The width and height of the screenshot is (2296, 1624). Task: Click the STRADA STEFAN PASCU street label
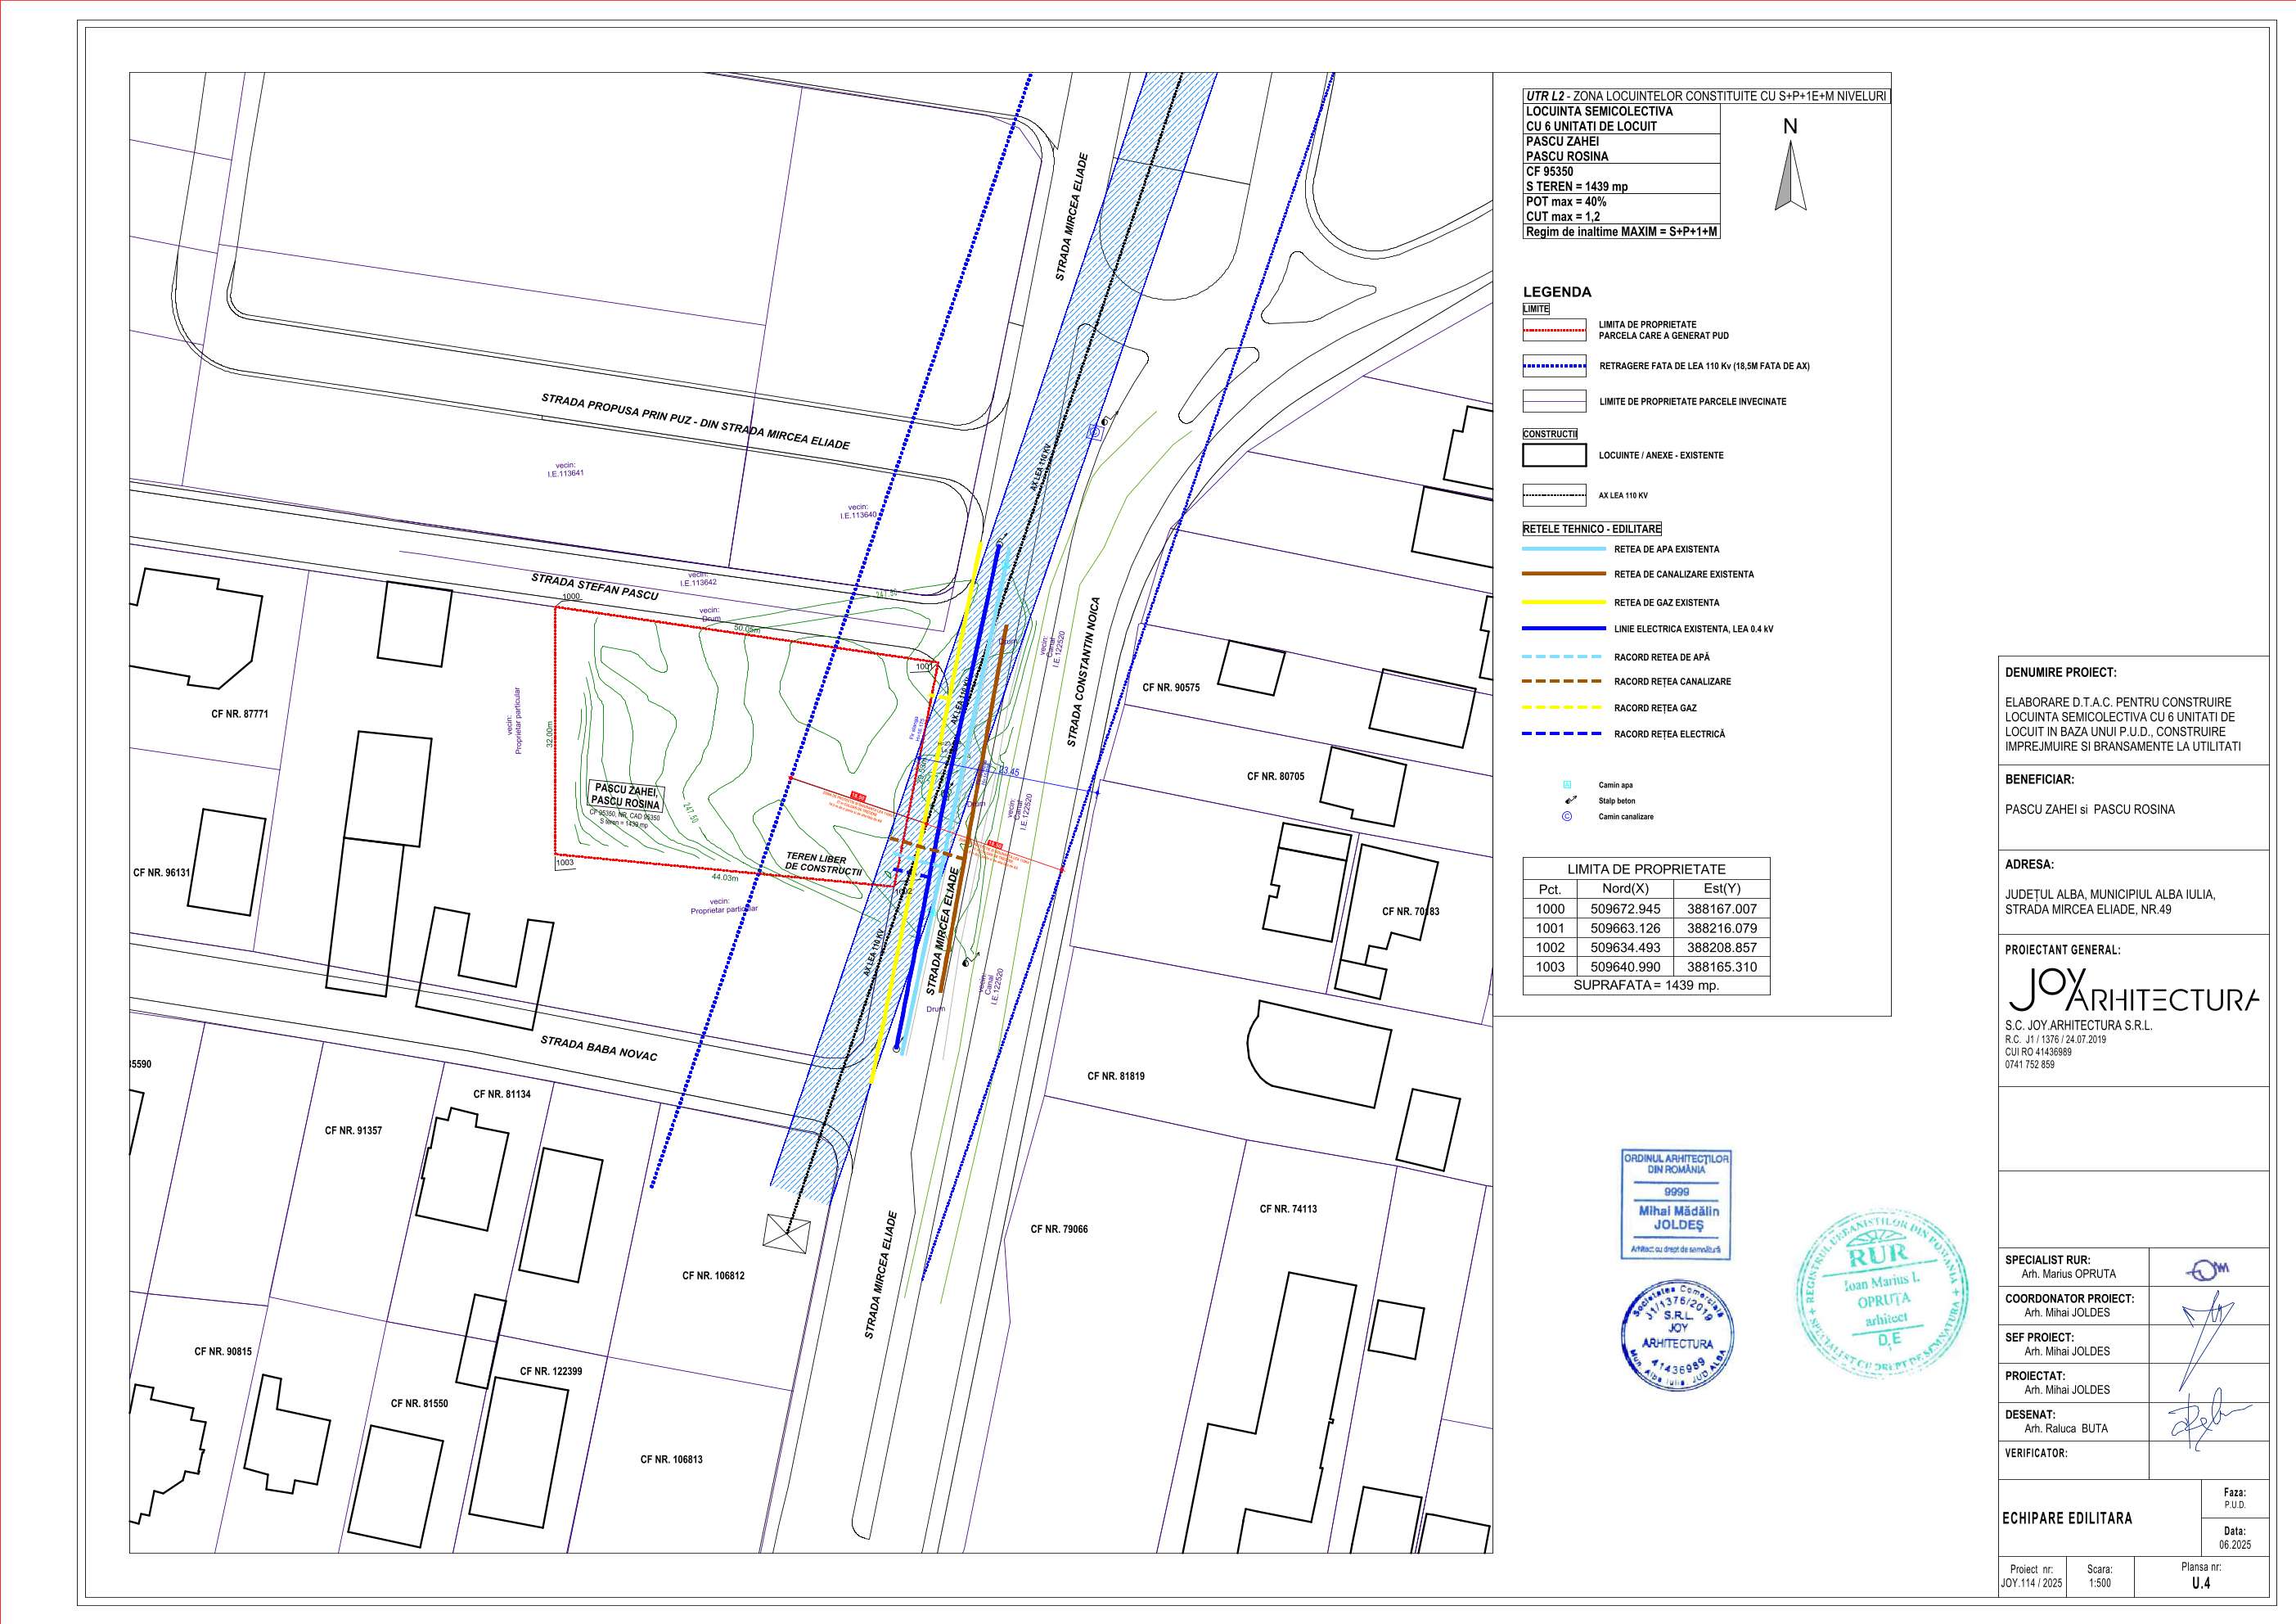(x=595, y=586)
